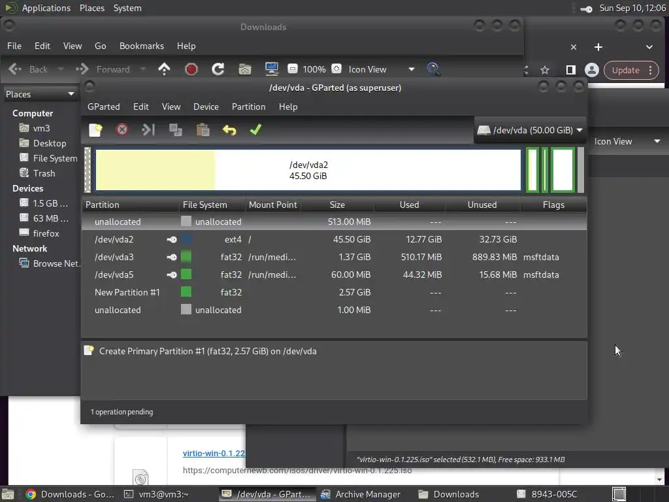Select the New Partition #1 row

point(334,292)
